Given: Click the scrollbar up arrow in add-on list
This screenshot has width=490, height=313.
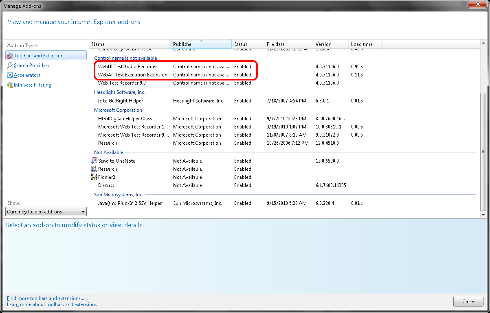Looking at the screenshot, I should [483, 43].
